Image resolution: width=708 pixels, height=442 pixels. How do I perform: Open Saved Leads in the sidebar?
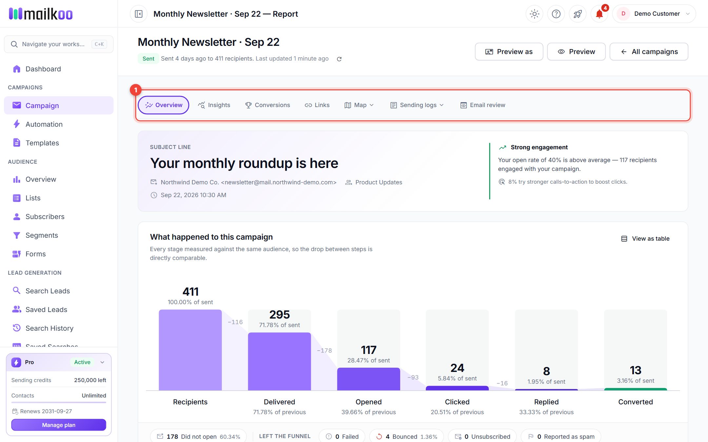59,310
